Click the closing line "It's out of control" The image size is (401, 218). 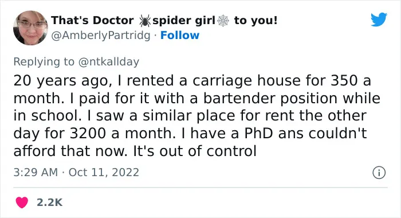pos(195,151)
